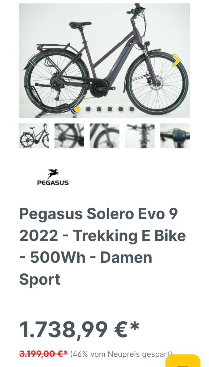
Task: Click the 1.738,99 € price
Action: pos(79,329)
